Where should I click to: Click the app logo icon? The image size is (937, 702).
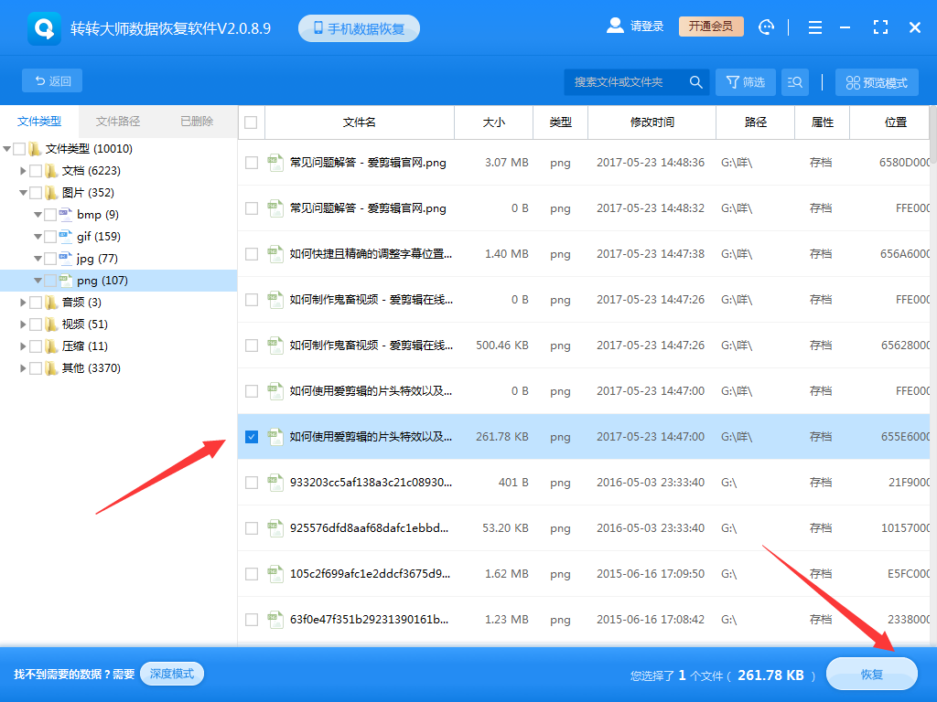point(44,28)
